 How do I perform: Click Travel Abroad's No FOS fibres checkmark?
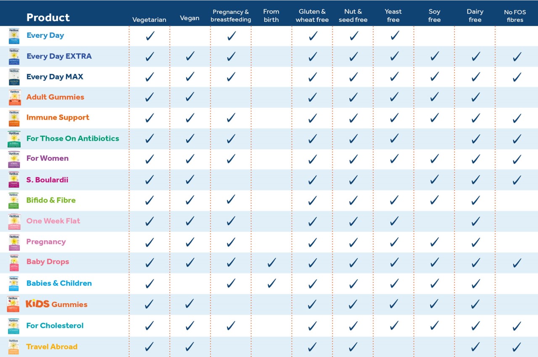[517, 347]
